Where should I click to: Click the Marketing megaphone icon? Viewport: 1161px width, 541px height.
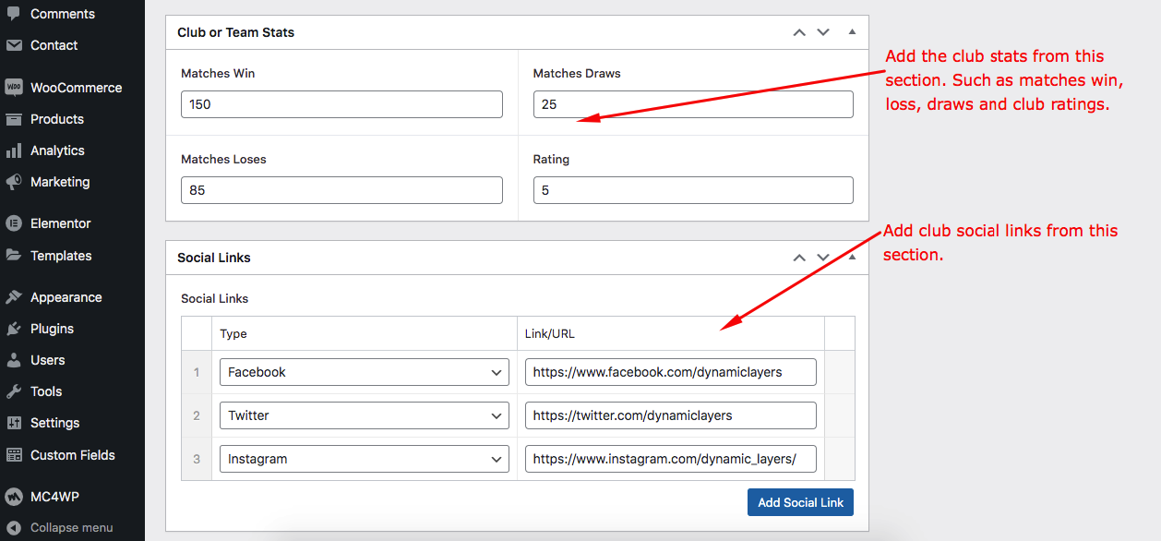click(14, 182)
